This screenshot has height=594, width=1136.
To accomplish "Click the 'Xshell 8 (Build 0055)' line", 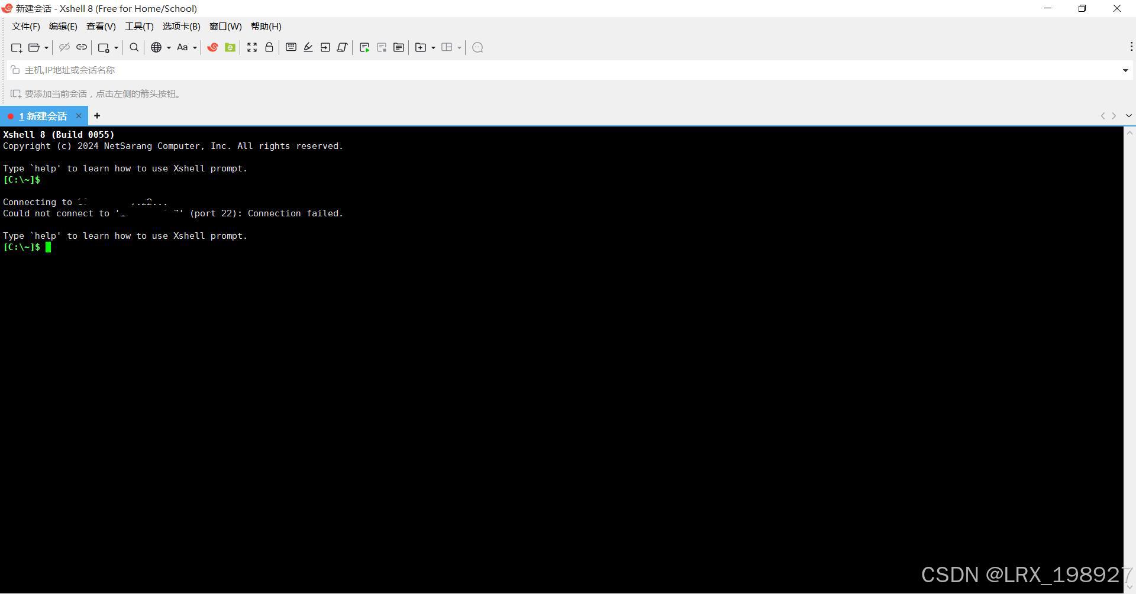I will click(59, 135).
